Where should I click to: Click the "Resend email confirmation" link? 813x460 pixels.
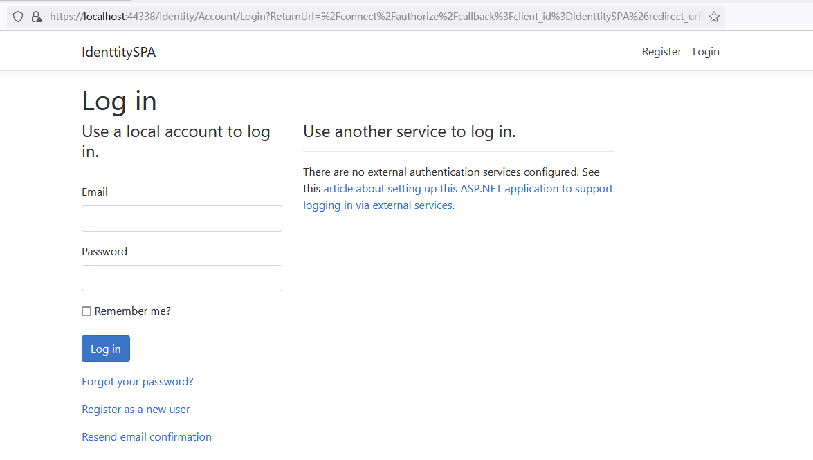[x=147, y=437]
